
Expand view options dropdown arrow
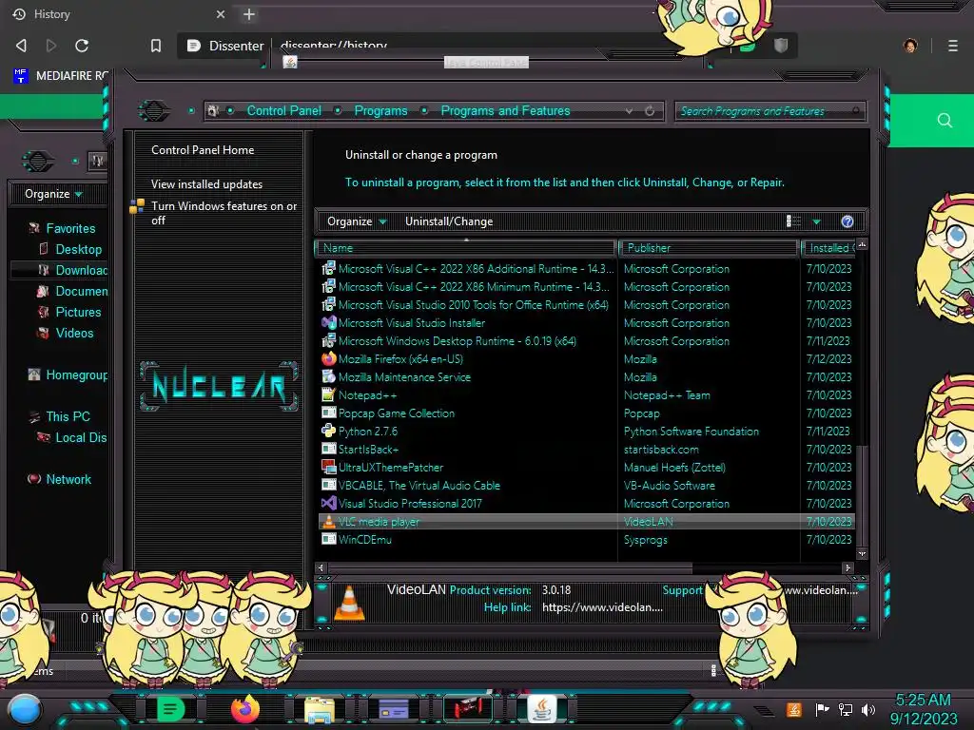coord(817,221)
